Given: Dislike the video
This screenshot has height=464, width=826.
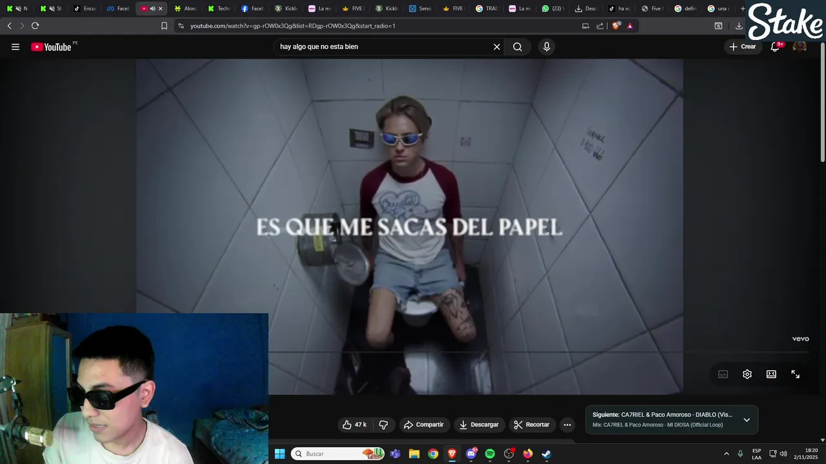Looking at the screenshot, I should [x=383, y=425].
